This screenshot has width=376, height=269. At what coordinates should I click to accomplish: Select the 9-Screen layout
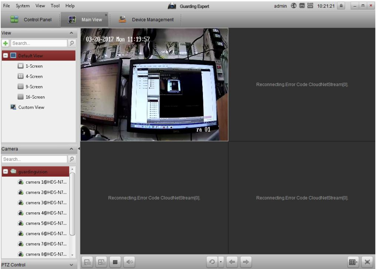point(34,87)
